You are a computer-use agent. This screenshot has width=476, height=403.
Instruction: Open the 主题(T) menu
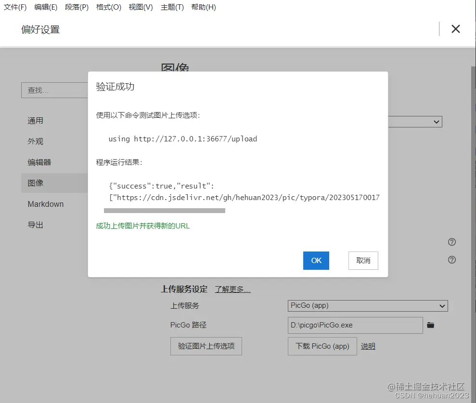[172, 7]
